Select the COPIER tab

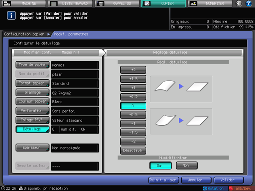tap(164, 3)
